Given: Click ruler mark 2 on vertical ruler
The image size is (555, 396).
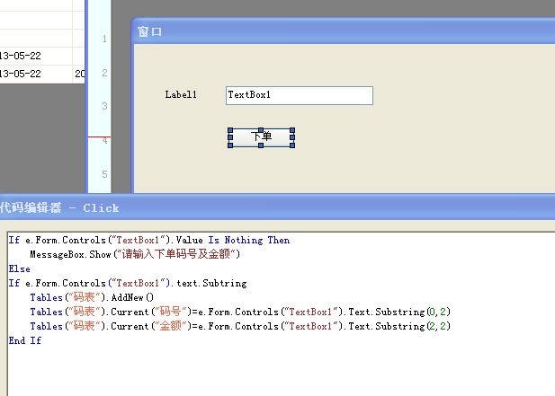Looking at the screenshot, I should 104,73.
